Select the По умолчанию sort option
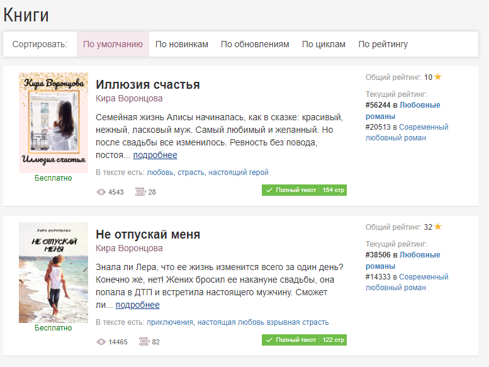Screen dimensions: 489x367 click(x=113, y=44)
